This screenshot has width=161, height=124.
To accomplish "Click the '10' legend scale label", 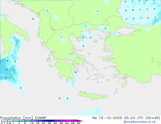I will [32, 123].
